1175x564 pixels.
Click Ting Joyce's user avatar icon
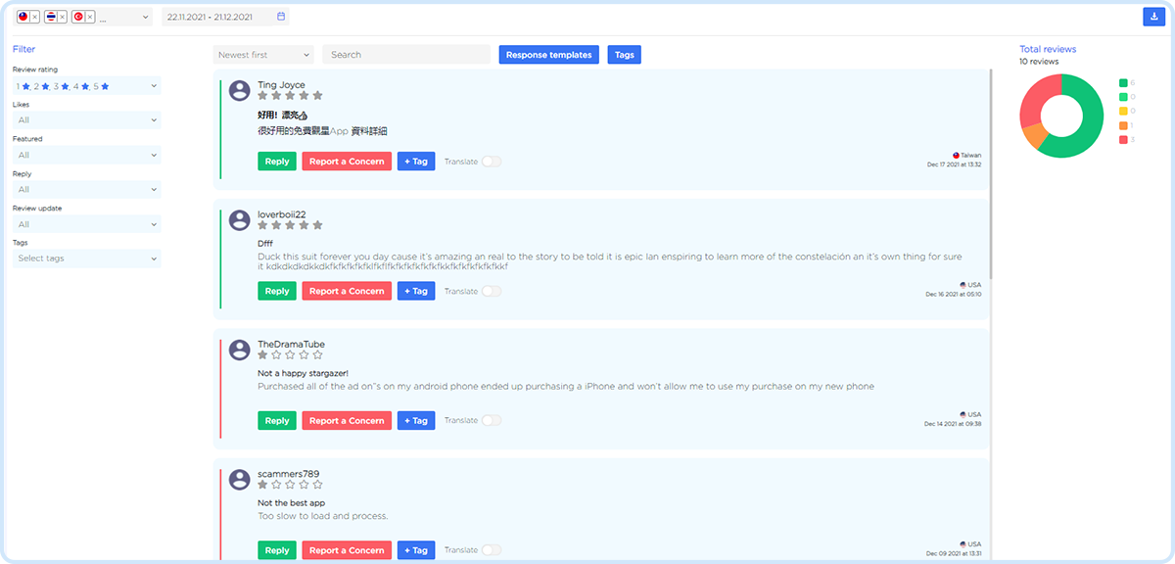239,90
